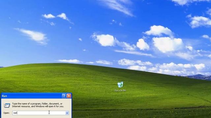
Task: Click the Run dialog help question-mark button
Action: click(64, 96)
